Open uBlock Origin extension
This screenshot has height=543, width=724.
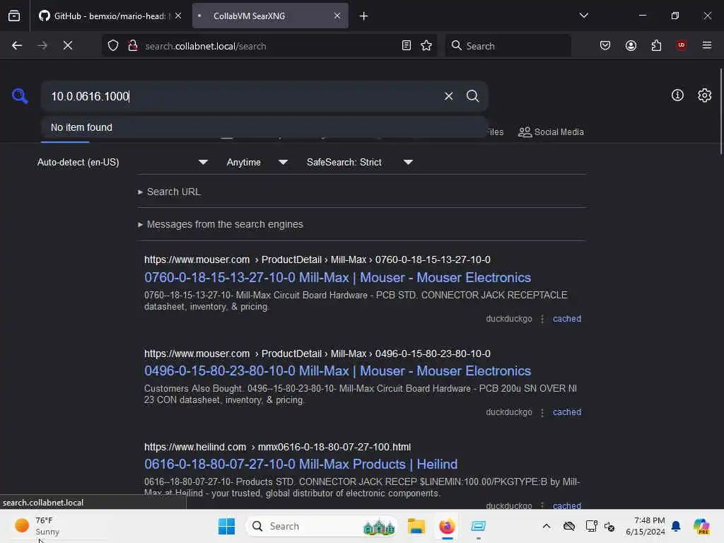click(681, 45)
